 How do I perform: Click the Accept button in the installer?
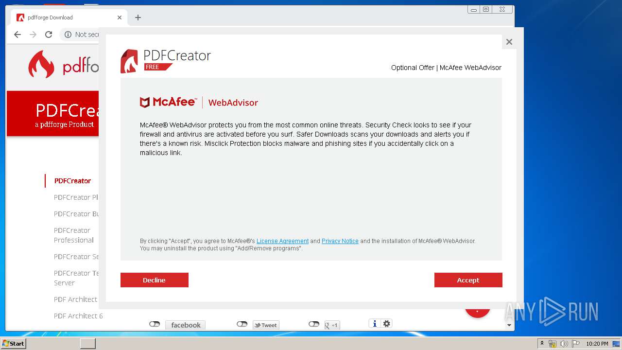coord(468,280)
